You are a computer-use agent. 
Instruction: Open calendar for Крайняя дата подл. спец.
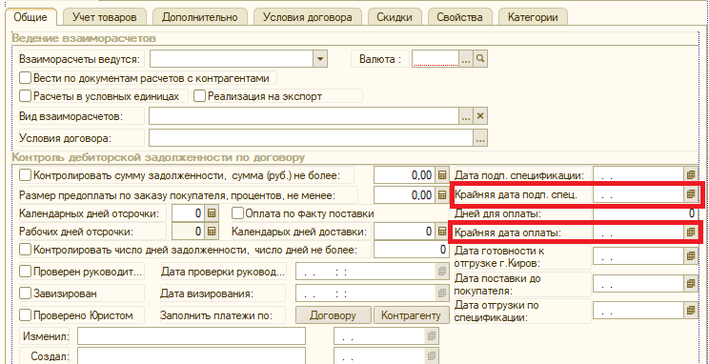point(690,194)
